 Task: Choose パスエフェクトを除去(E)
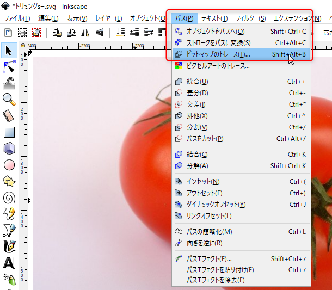click(241, 280)
